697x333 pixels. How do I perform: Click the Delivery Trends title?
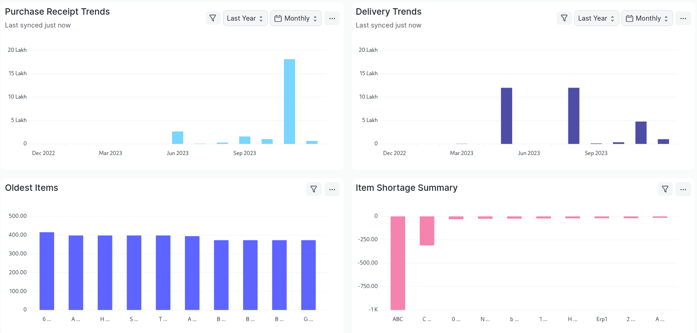389,11
